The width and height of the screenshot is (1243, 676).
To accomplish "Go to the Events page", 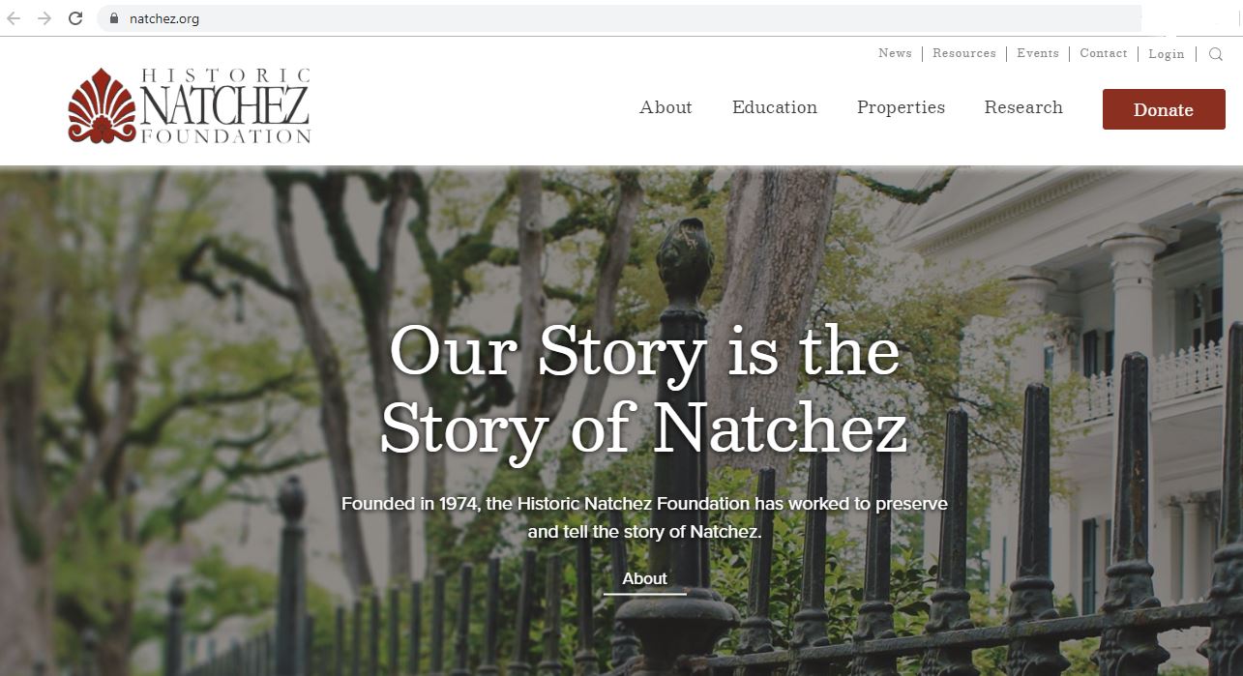I will (x=1038, y=53).
